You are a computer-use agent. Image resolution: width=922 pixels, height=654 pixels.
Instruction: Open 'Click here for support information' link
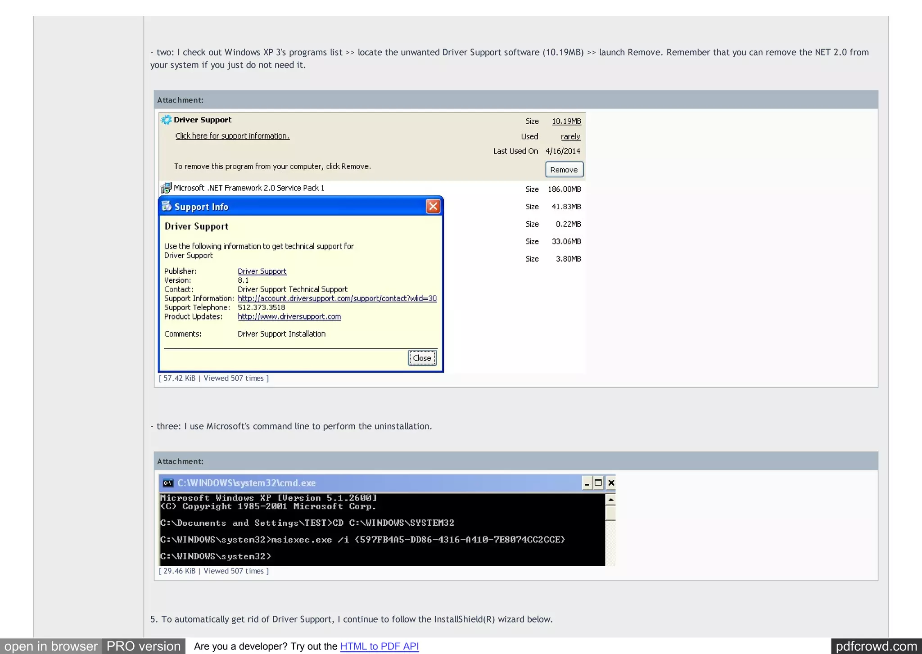[x=232, y=136]
